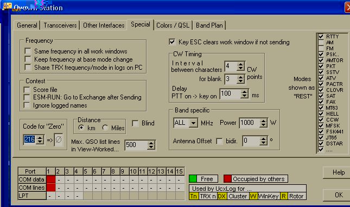
Task: Toggle MT63 in the modes list
Action: [321, 108]
